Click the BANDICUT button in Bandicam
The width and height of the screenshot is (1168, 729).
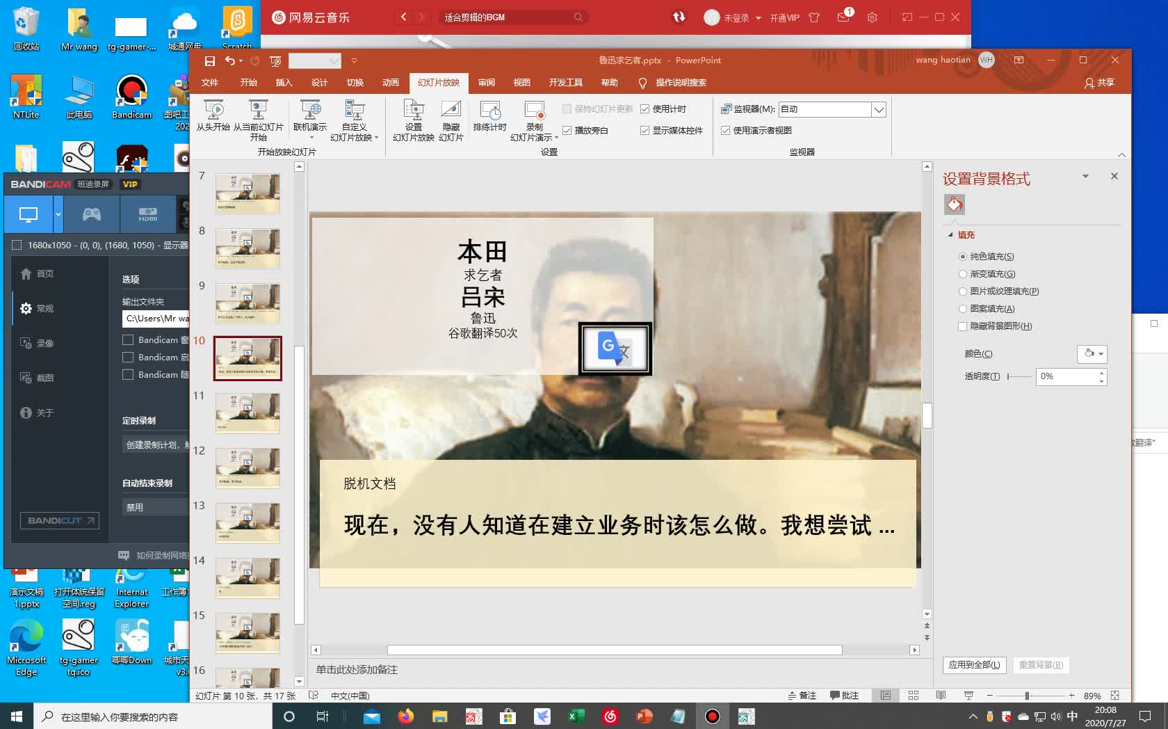pyautogui.click(x=60, y=520)
